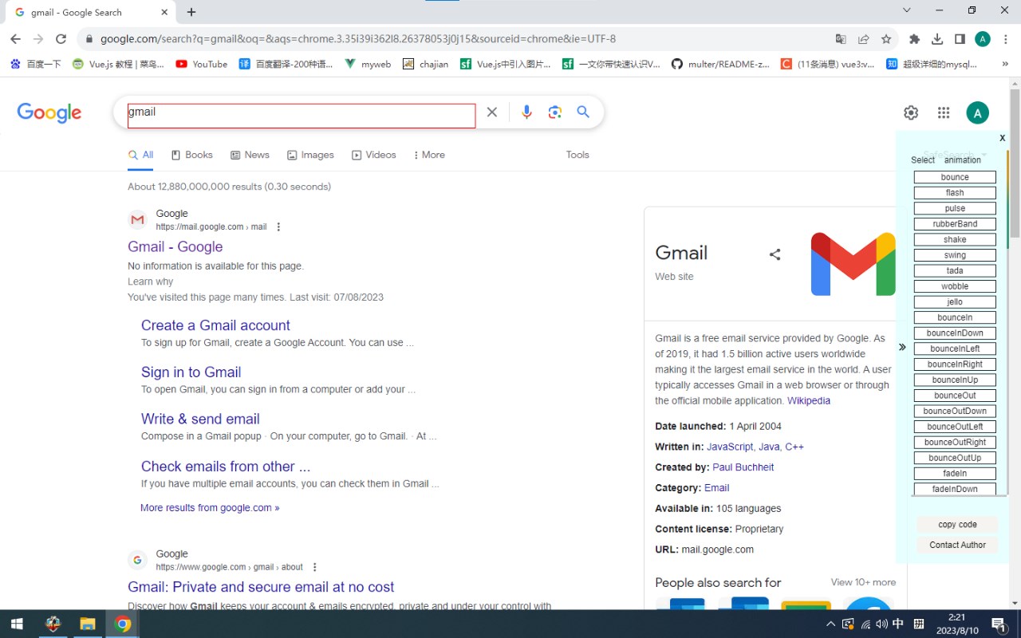
Task: Switch to the News tab
Action: click(250, 155)
